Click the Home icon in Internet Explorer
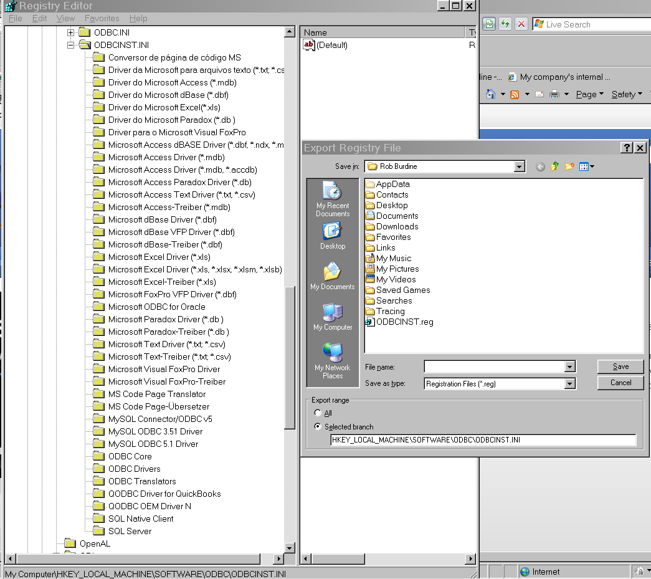 [x=489, y=94]
